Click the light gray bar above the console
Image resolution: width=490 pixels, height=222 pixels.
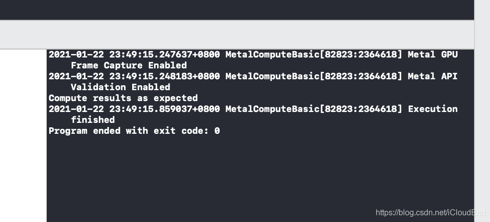click(237, 35)
